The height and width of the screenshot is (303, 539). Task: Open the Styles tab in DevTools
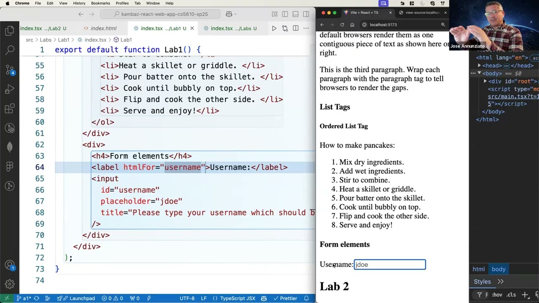point(482,282)
